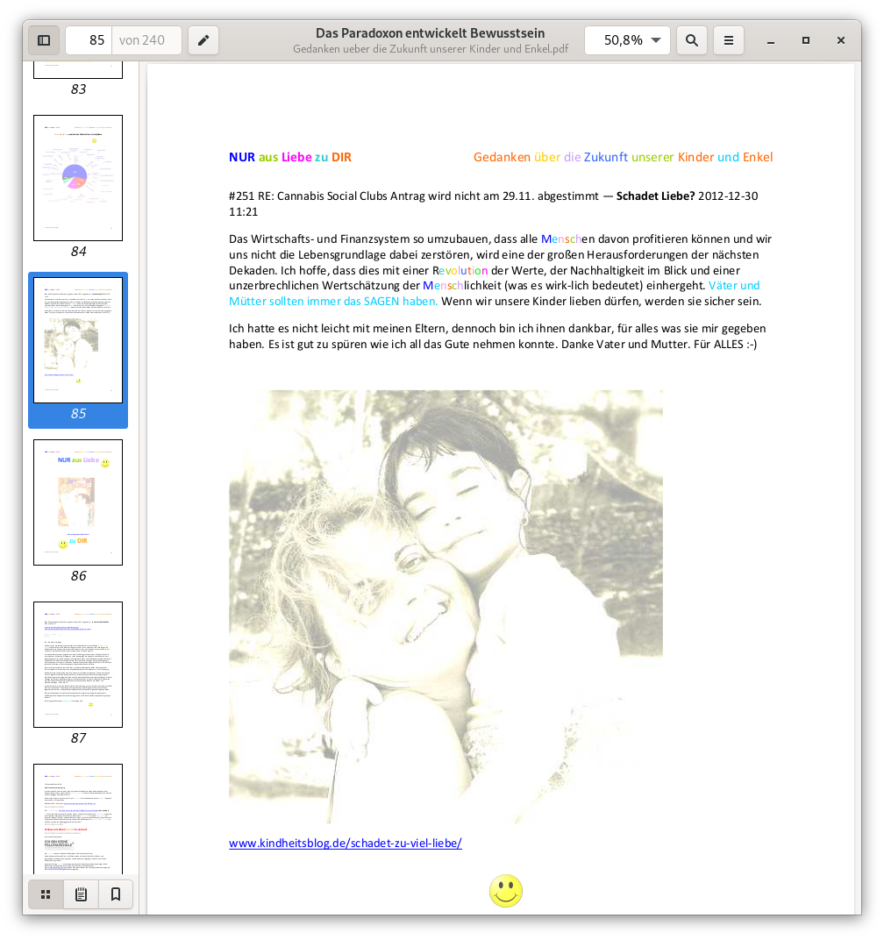Click the annotation pencil icon
This screenshot has height=940, width=884.
click(x=203, y=40)
